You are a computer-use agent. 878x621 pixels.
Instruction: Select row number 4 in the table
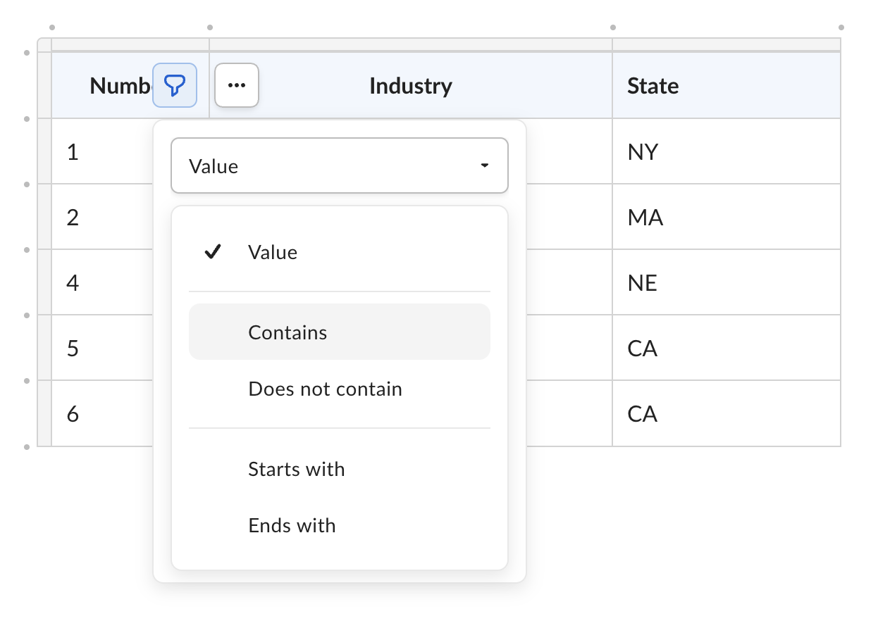click(x=73, y=282)
